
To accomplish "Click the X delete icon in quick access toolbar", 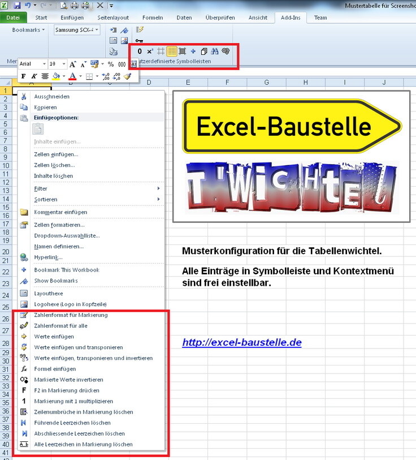I will pyautogui.click(x=100, y=5).
